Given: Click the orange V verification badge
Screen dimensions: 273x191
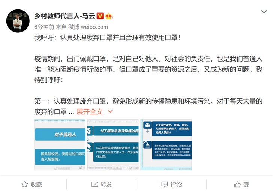Looking at the screenshot, I should tap(100, 16).
